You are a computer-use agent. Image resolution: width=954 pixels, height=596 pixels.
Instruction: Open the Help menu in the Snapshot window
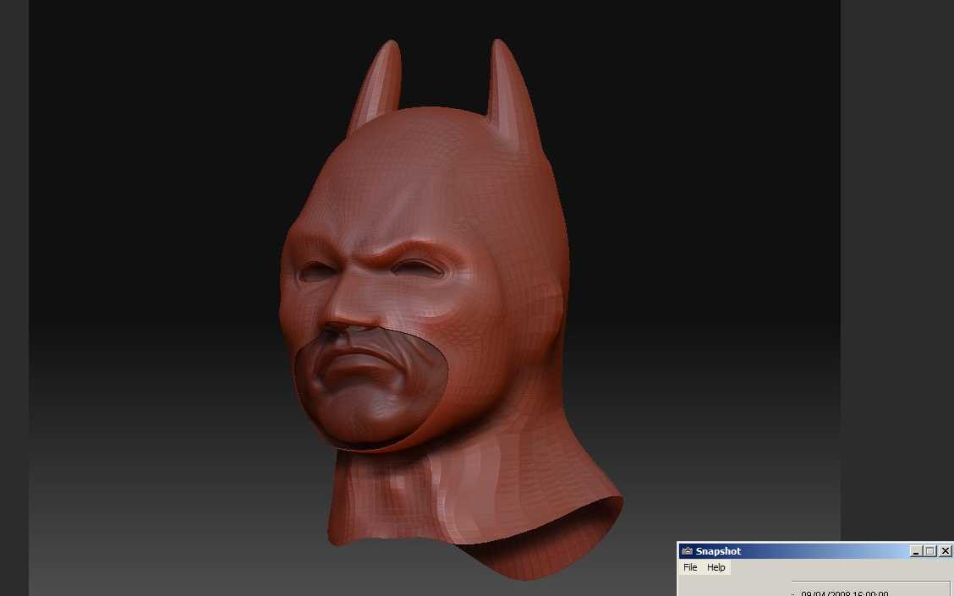[715, 567]
